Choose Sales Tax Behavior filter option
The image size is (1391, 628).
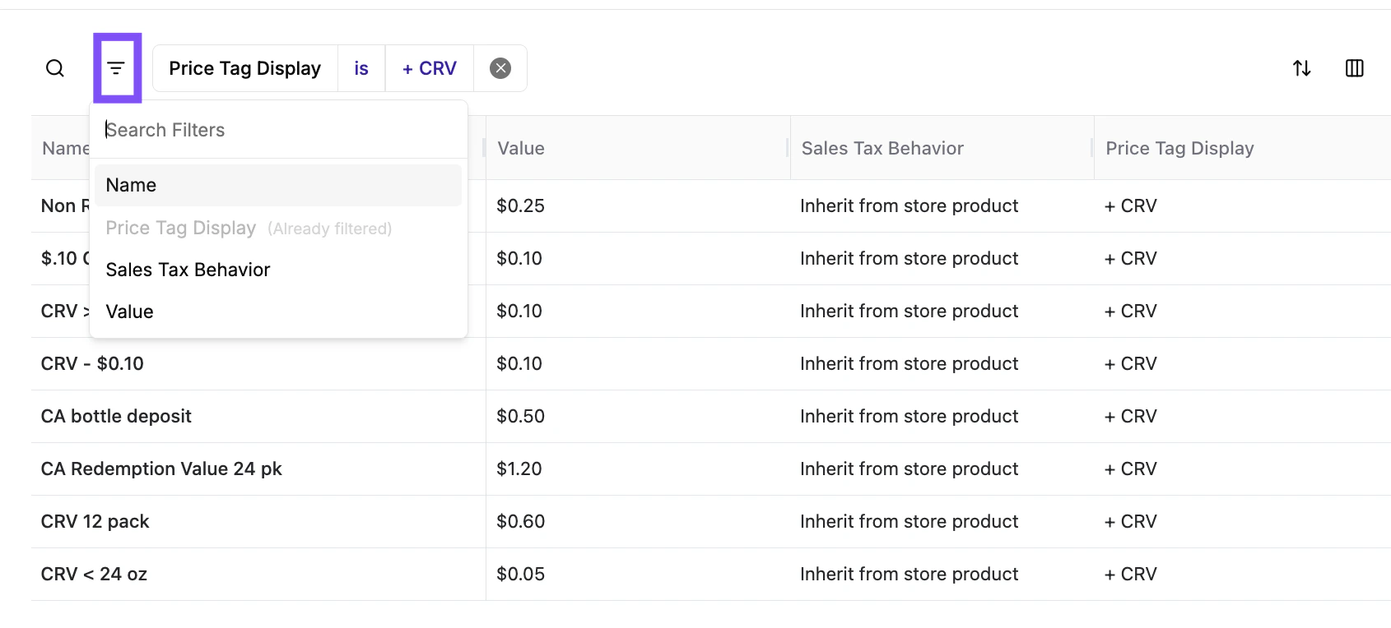coord(188,270)
